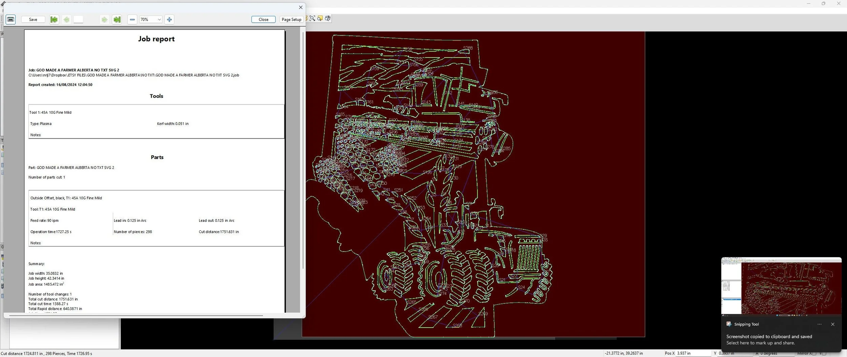Image resolution: width=847 pixels, height=357 pixels.
Task: Click the 'Kerf width: 0.051 in' text
Action: (173, 124)
